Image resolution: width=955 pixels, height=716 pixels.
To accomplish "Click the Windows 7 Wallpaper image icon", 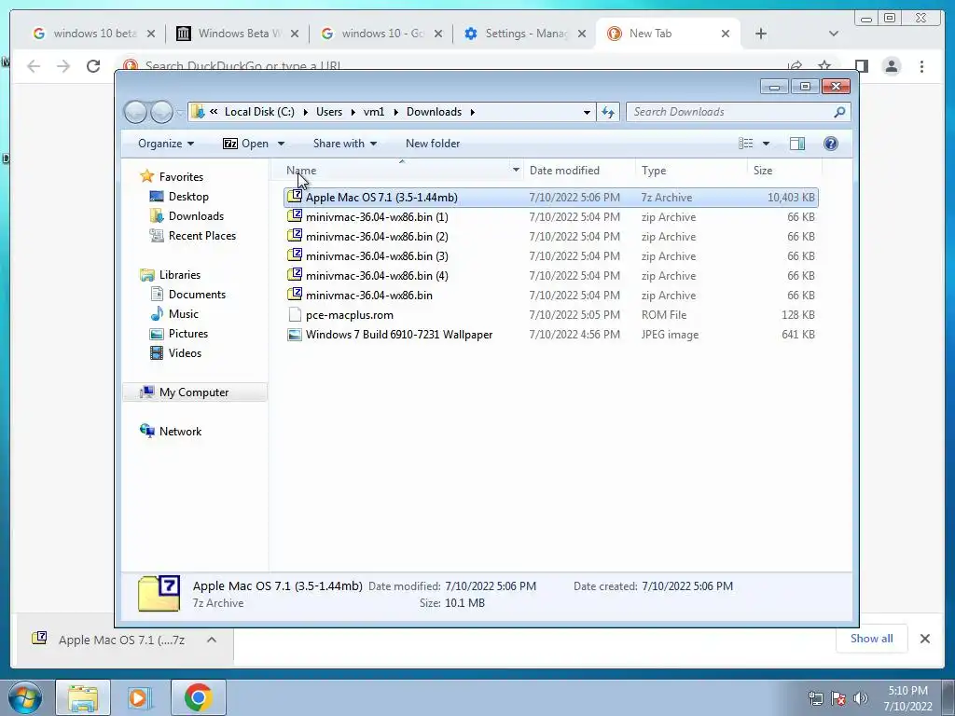I will click(x=295, y=335).
